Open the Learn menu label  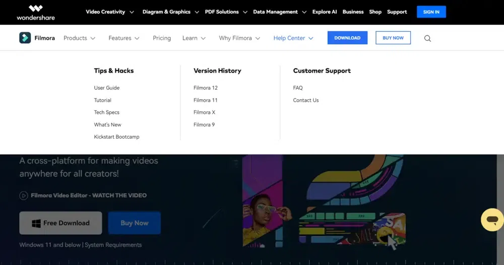190,38
